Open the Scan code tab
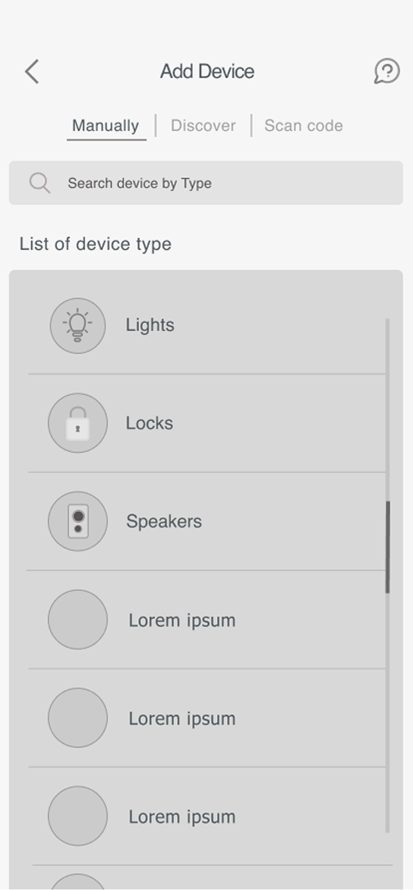 [x=303, y=125]
